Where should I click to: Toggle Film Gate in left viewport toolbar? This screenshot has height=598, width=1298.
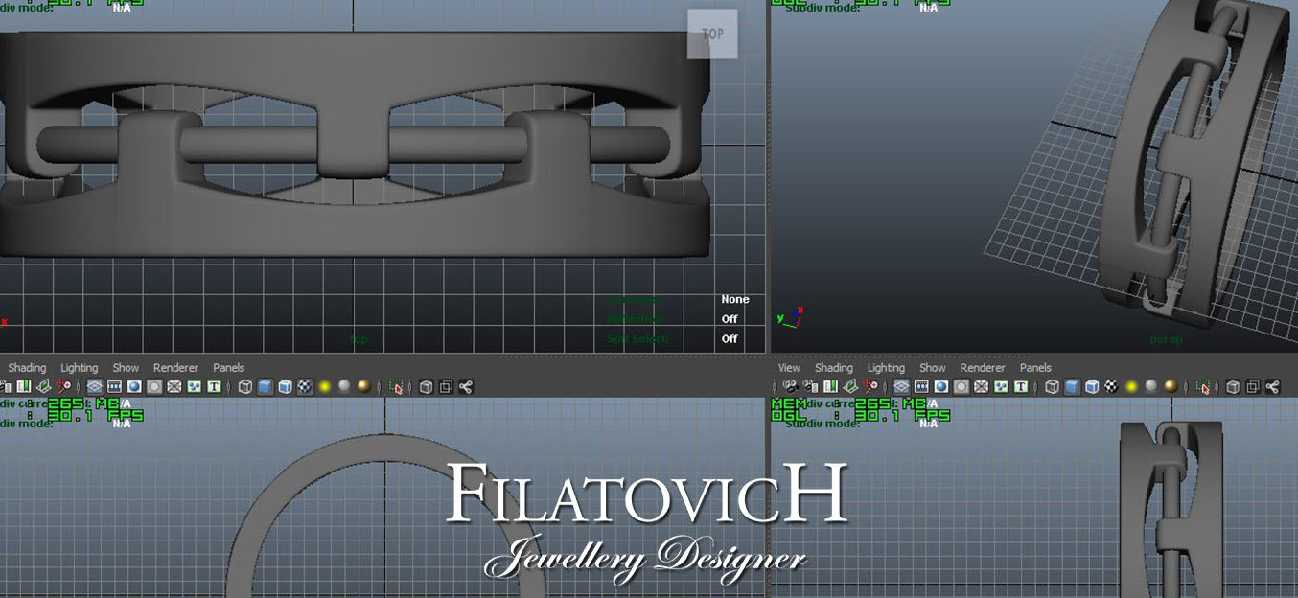pyautogui.click(x=114, y=386)
